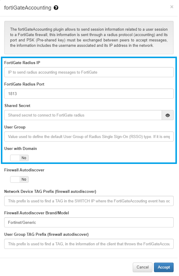Viewport: 179px width, 276px height.
Task: Click the FortiGate Radius IP field
Action: point(89,72)
